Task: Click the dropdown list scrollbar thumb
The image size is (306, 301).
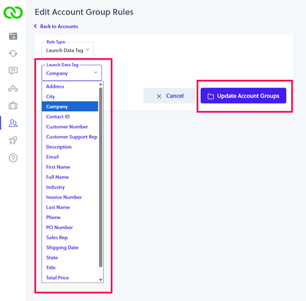Action: click(x=100, y=177)
